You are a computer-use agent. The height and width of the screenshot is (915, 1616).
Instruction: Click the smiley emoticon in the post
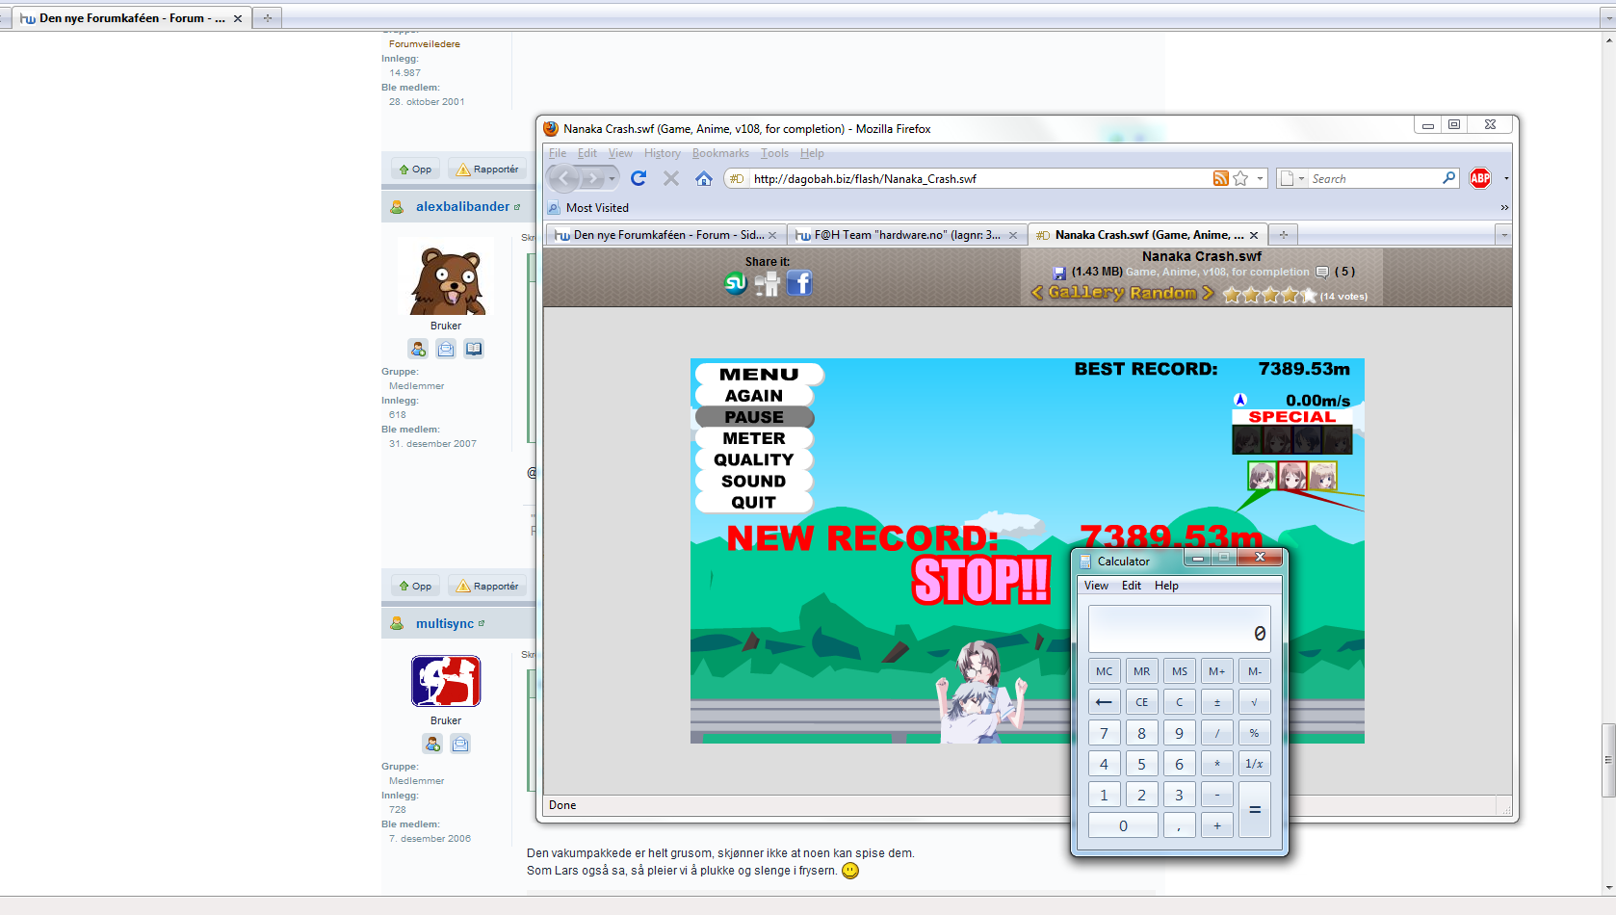coord(850,871)
